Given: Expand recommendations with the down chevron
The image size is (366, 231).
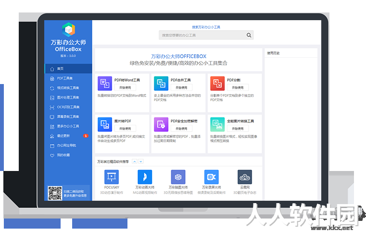Looking at the screenshot, I should [x=141, y=161].
